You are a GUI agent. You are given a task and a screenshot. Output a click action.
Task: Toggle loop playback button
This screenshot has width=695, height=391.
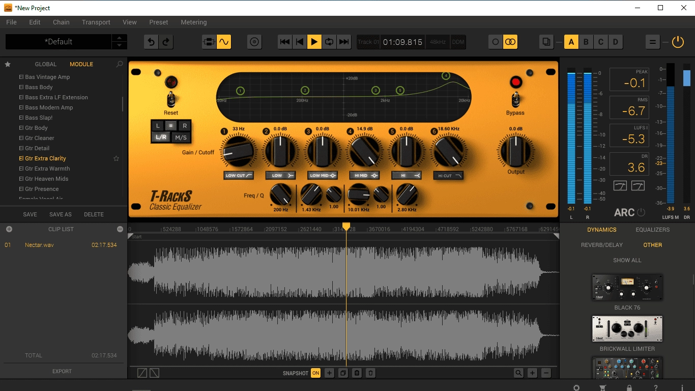point(329,42)
